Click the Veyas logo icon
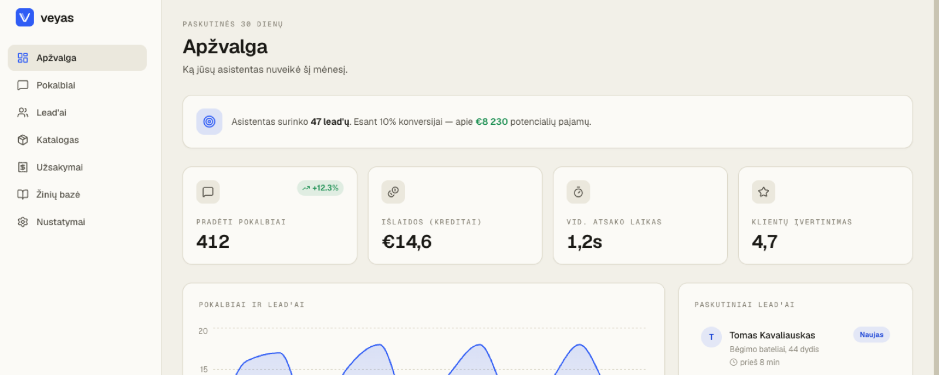 (x=25, y=18)
